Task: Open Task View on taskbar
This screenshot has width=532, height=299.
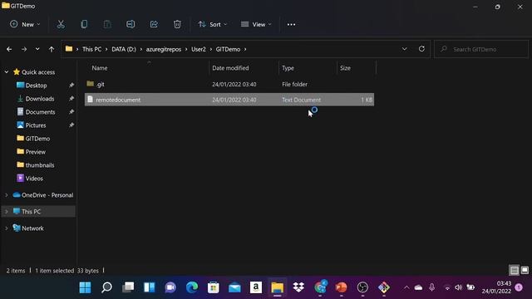Action: 128,287
